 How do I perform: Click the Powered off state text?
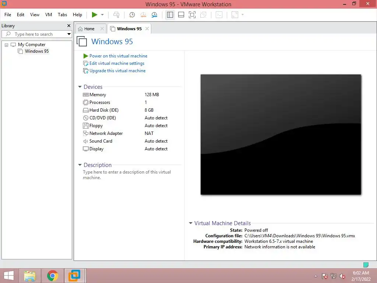click(x=256, y=230)
